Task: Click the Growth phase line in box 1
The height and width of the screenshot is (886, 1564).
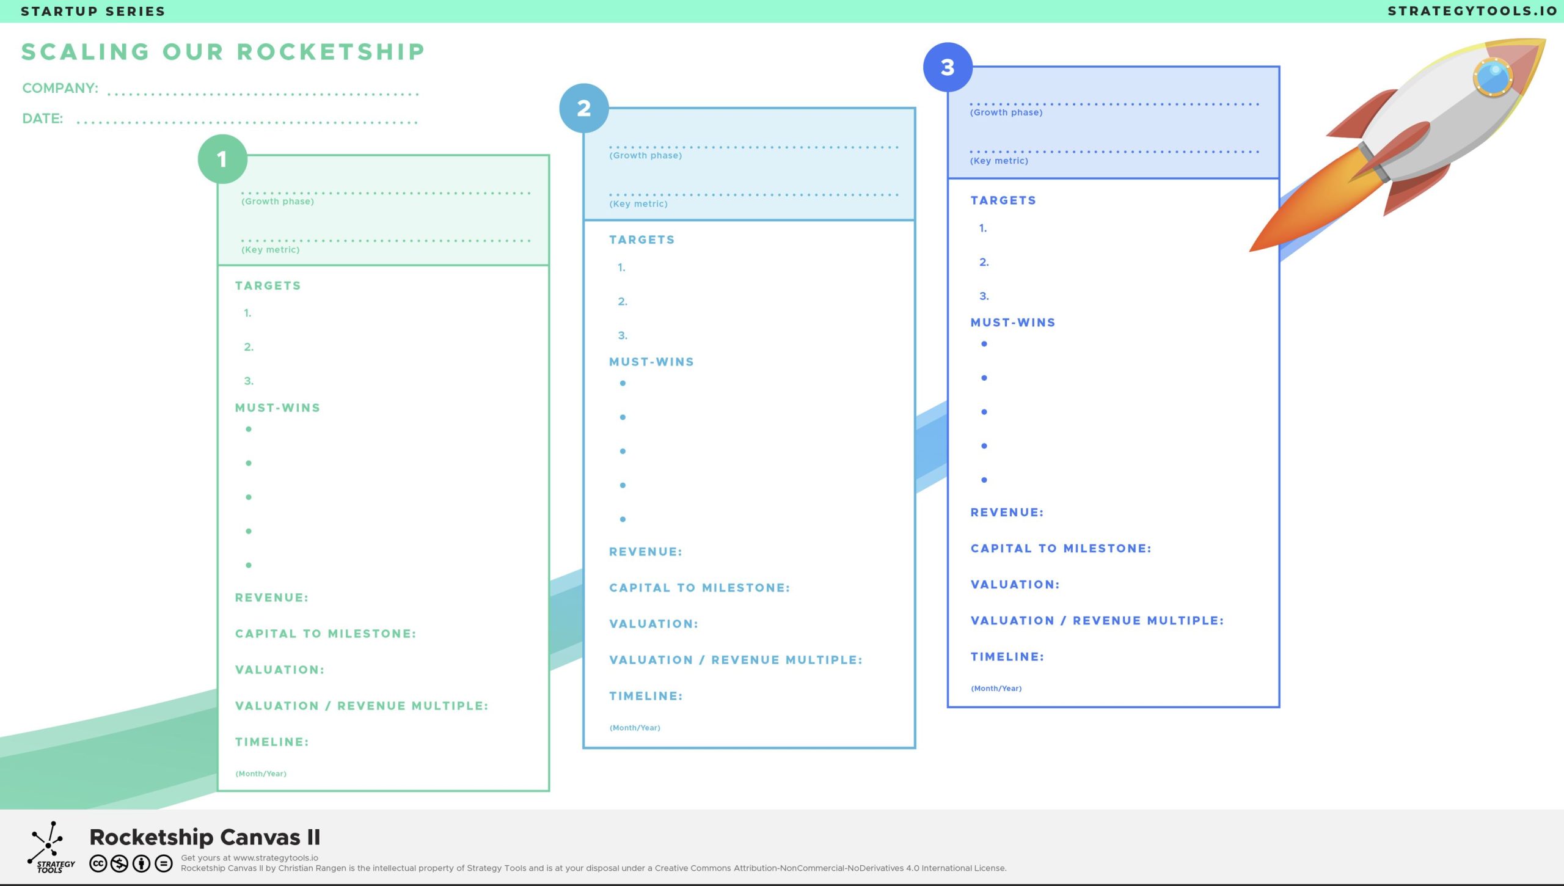Action: pyautogui.click(x=386, y=192)
